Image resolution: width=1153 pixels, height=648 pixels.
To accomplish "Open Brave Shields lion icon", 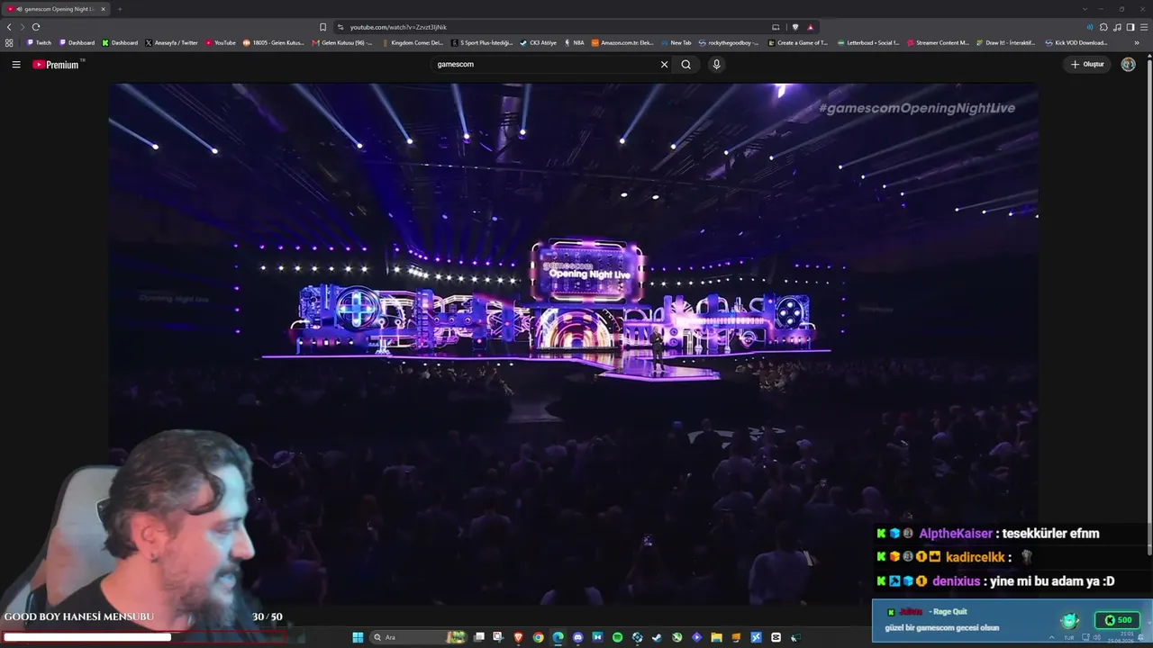I will click(794, 27).
